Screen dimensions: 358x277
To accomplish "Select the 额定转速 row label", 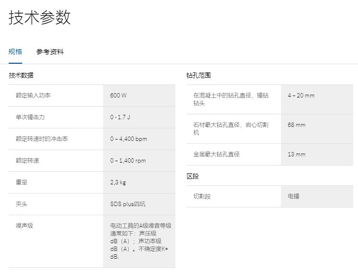I will [x=27, y=161].
